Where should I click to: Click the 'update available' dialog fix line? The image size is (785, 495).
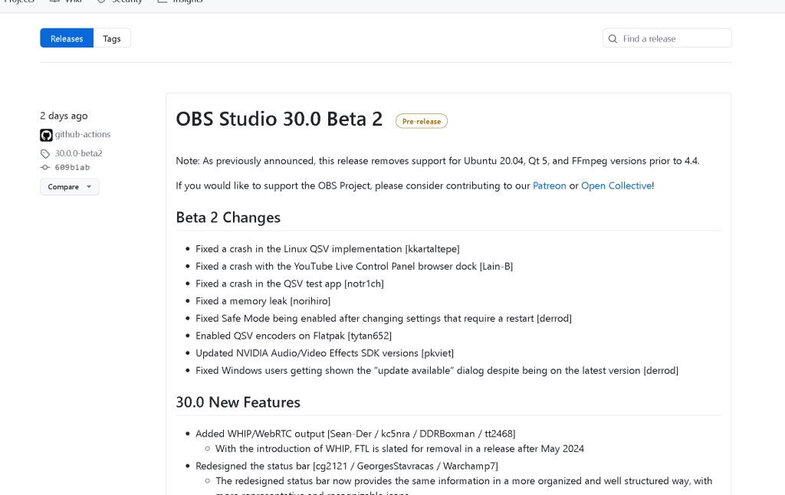tap(437, 370)
